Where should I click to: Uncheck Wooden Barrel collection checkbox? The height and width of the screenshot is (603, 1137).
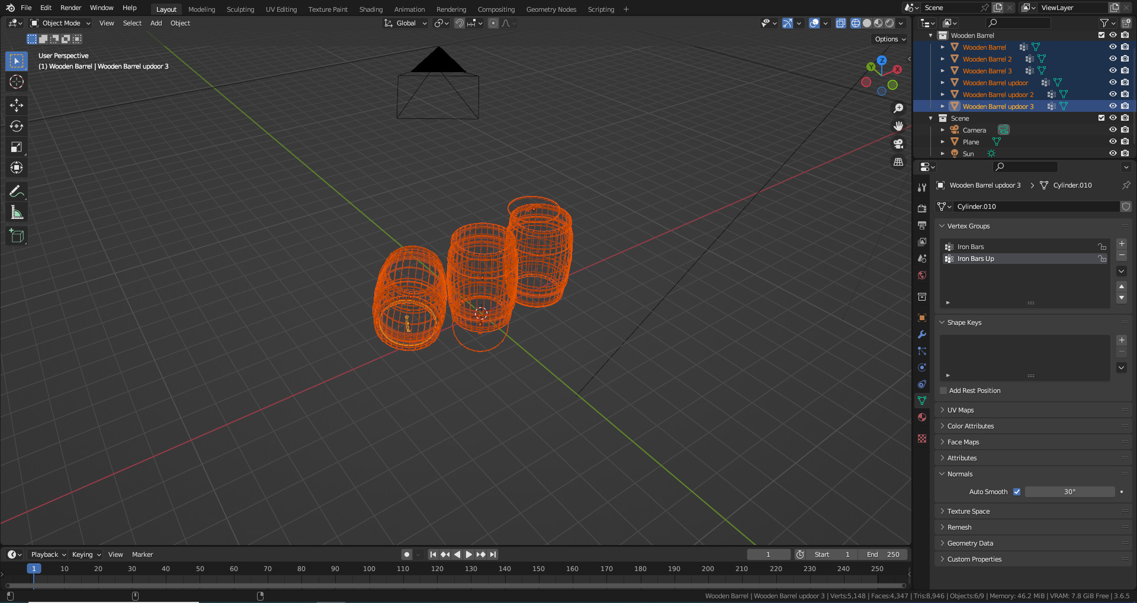(1101, 35)
